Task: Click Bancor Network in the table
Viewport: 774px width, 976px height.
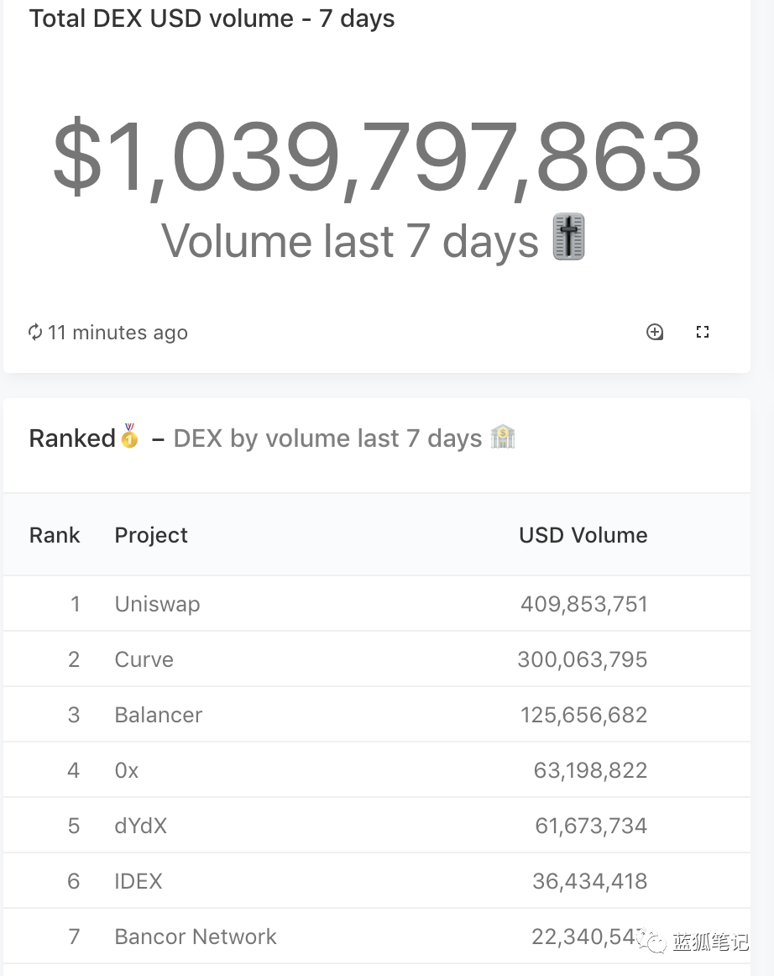Action: tap(196, 937)
